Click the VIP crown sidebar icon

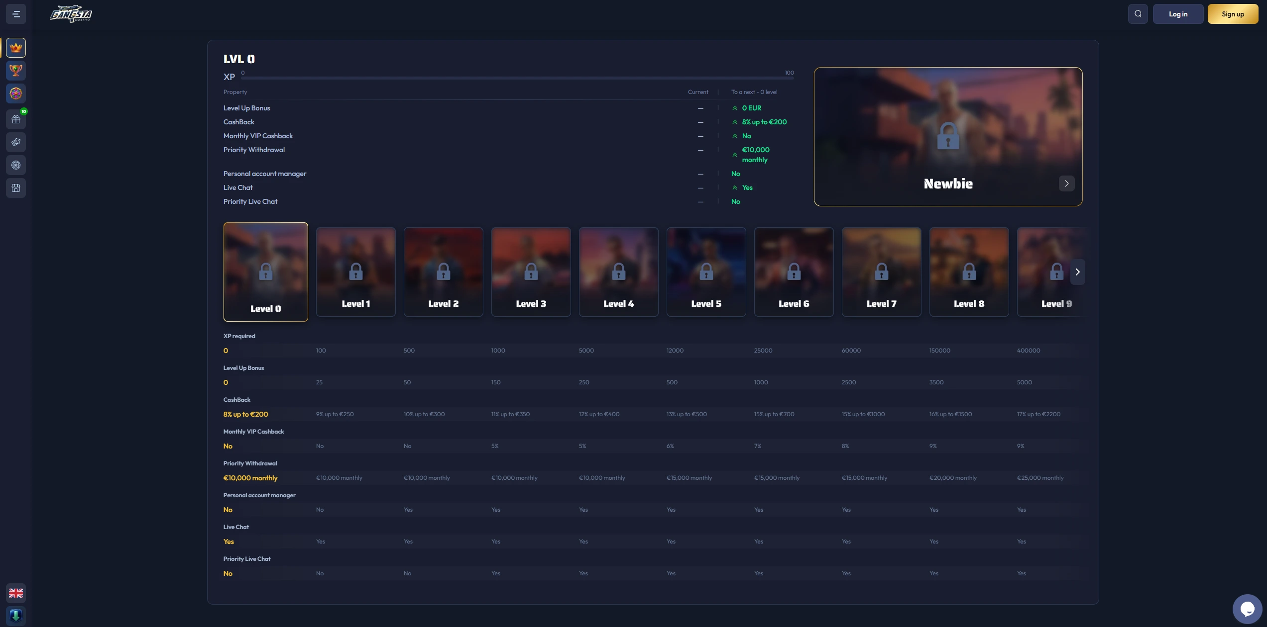coord(16,48)
